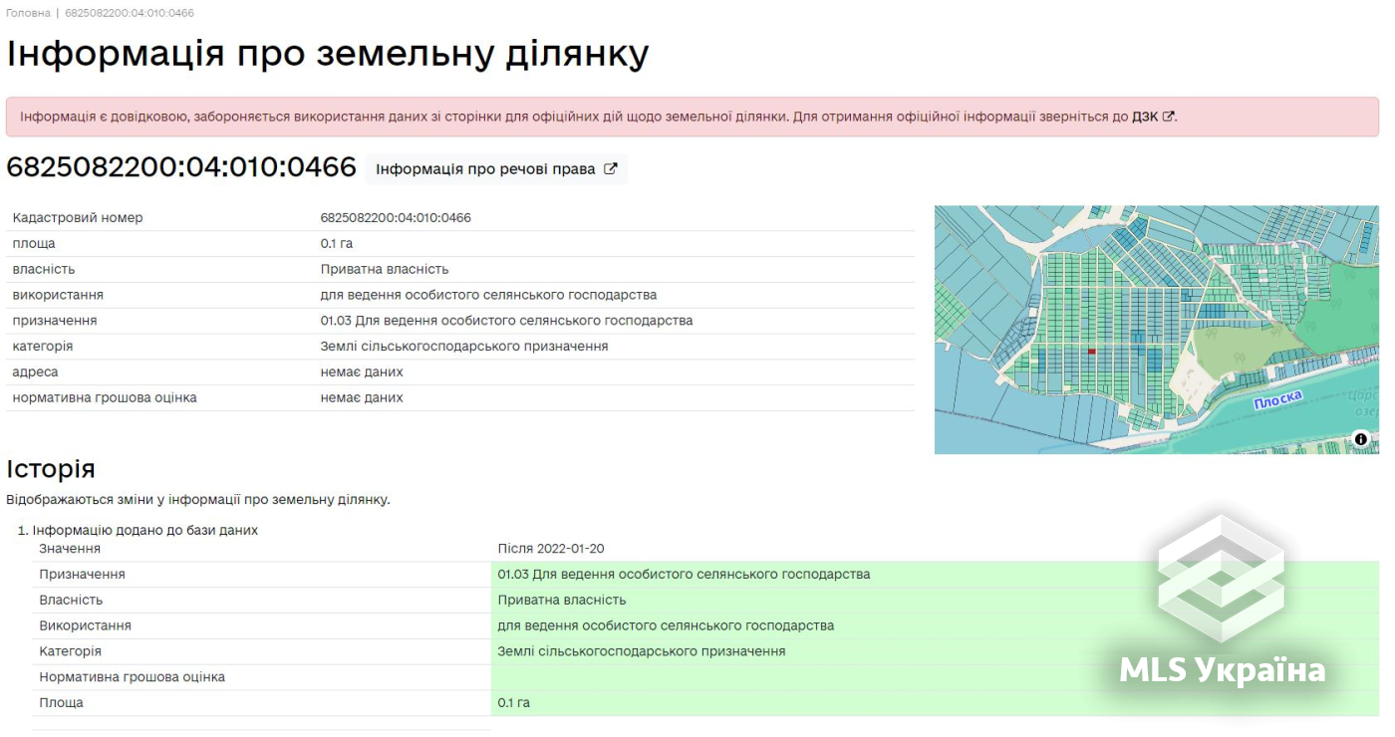
Task: Click history entry Інформацію додано до бази даних
Action: (x=145, y=531)
